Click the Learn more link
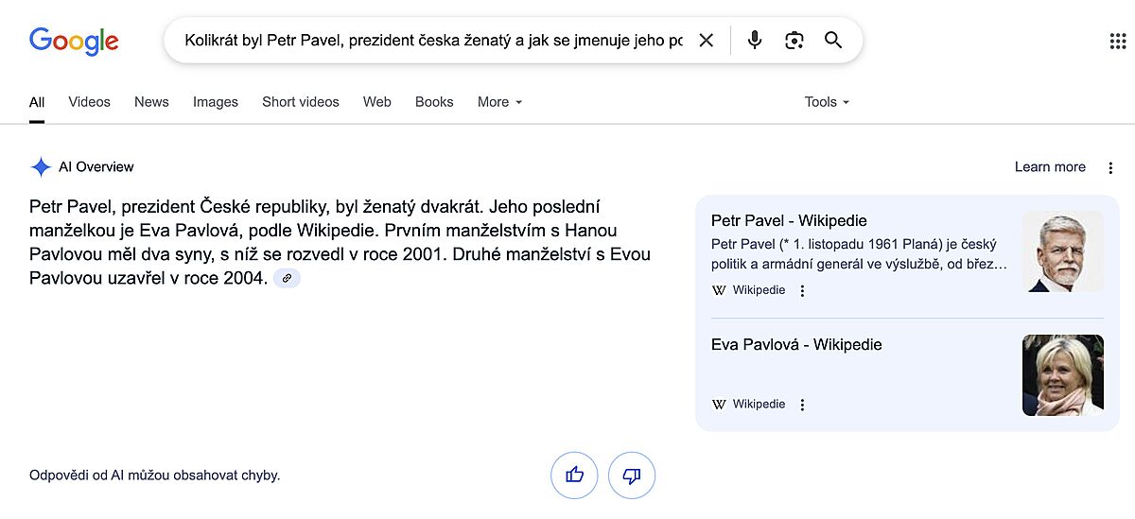 coord(1050,167)
